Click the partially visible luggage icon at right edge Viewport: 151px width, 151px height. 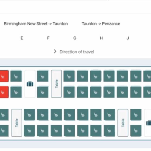[149, 123]
